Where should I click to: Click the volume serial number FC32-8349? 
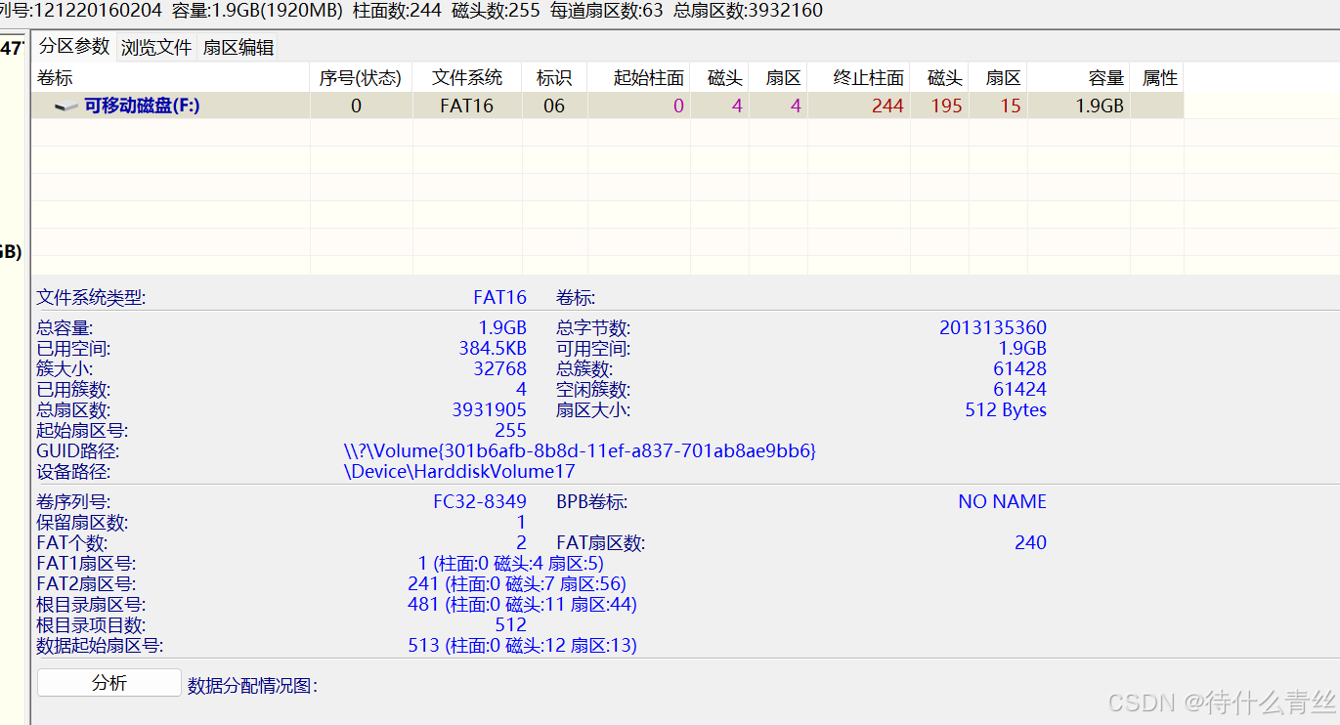point(479,501)
